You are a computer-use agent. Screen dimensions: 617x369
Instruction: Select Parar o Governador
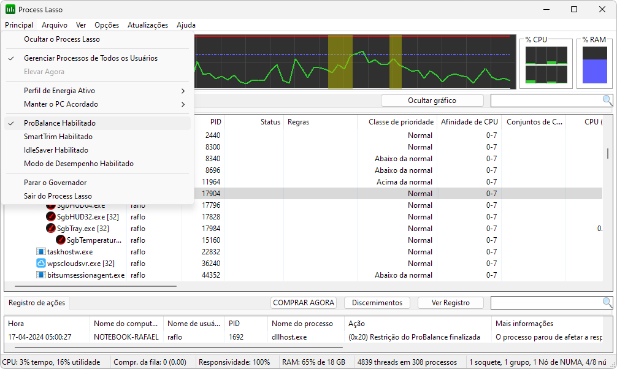(98, 183)
